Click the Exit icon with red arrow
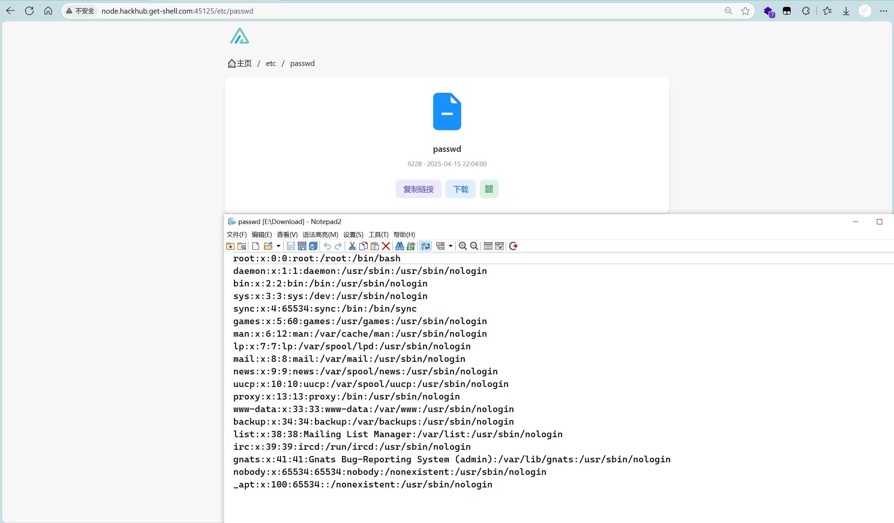 tap(513, 246)
